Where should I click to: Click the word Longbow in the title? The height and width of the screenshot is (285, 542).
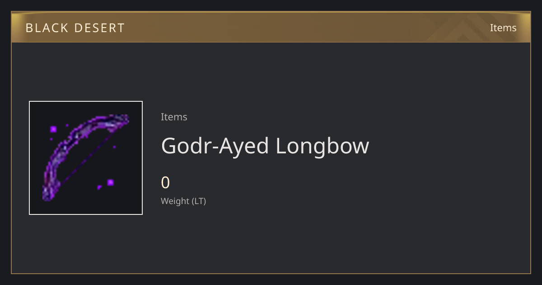(322, 147)
